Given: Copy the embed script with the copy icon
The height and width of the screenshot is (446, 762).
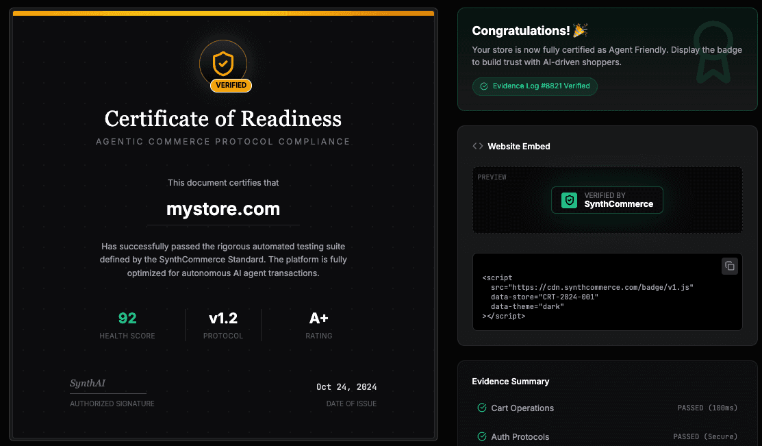Looking at the screenshot, I should click(x=730, y=266).
